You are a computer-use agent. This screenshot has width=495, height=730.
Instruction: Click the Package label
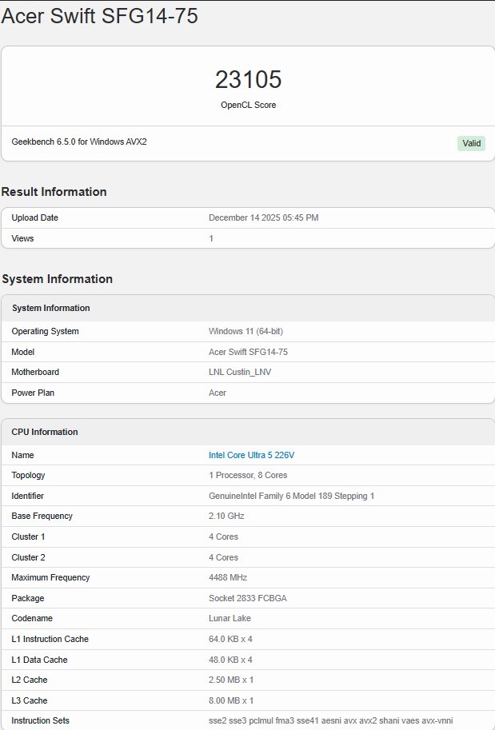click(x=28, y=598)
